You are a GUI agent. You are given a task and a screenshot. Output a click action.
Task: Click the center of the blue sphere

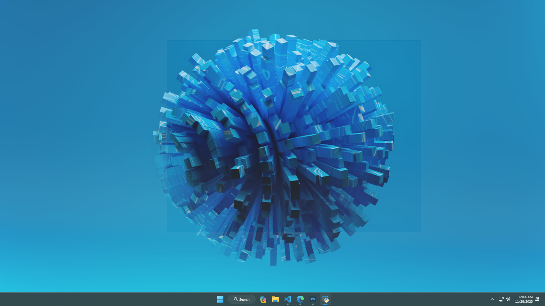coord(274,147)
